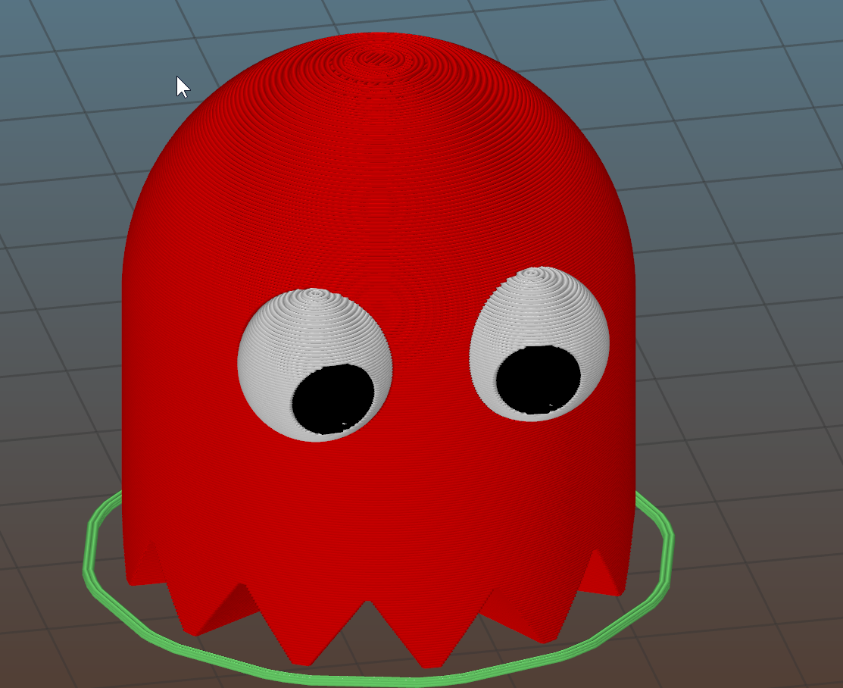The width and height of the screenshot is (843, 688).
Task: Select the left eye's black pupil
Action: click(333, 399)
